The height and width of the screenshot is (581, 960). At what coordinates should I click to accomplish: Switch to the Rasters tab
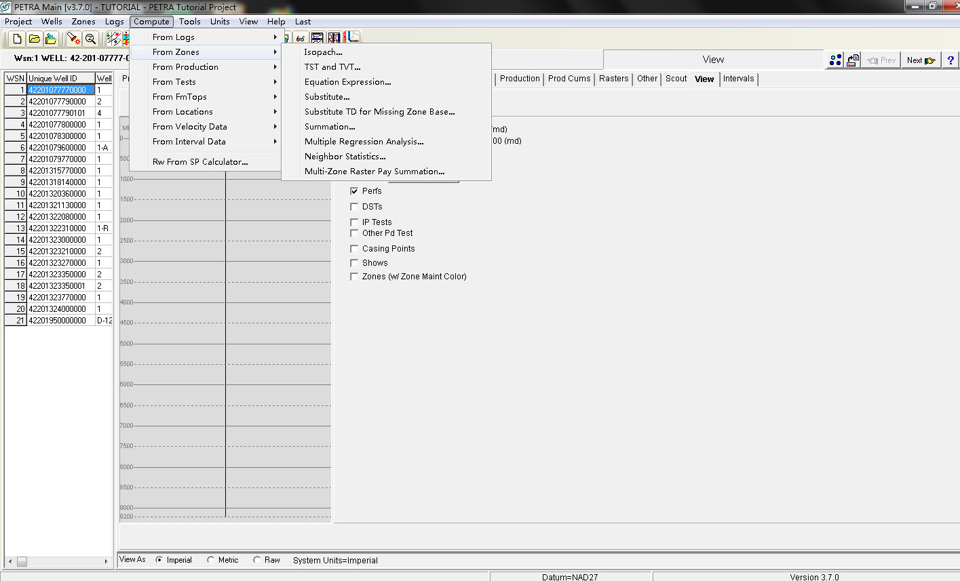614,79
